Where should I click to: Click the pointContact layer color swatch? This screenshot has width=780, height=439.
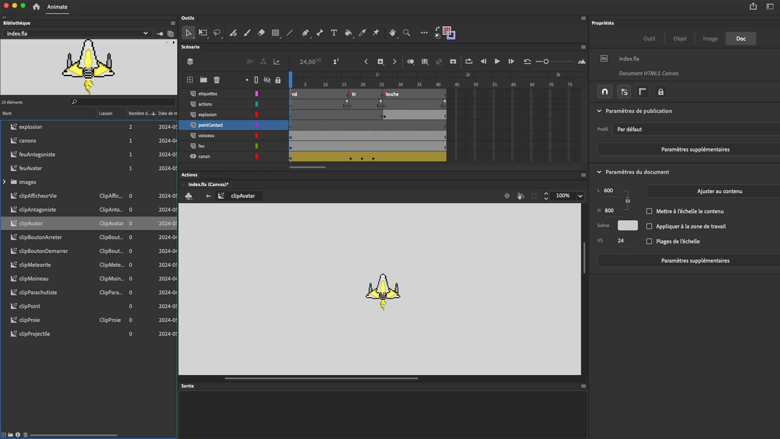[x=257, y=125]
